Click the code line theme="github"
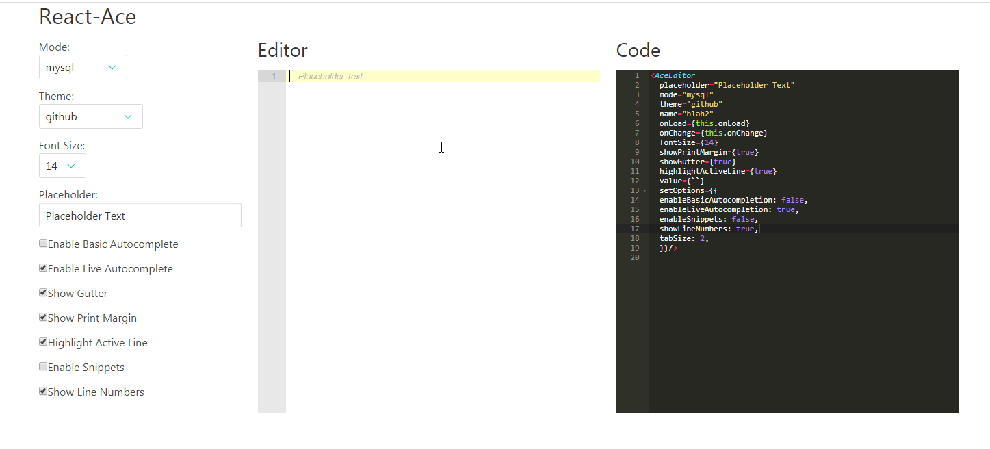The height and width of the screenshot is (449, 990). pyautogui.click(x=691, y=104)
